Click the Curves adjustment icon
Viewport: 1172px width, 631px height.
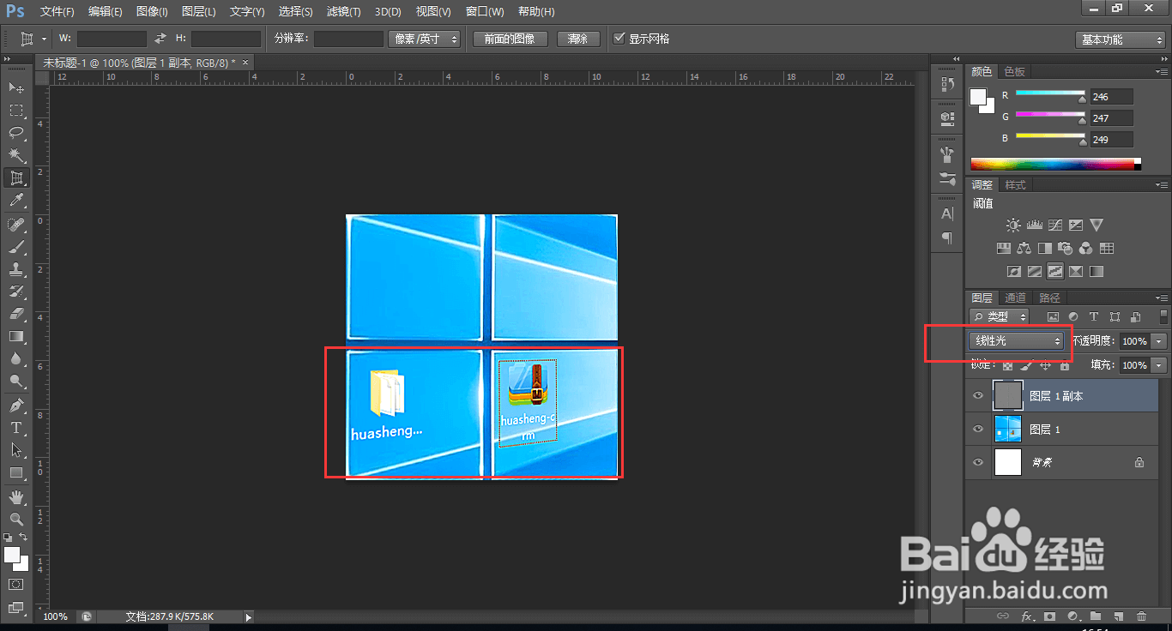[x=1054, y=225]
